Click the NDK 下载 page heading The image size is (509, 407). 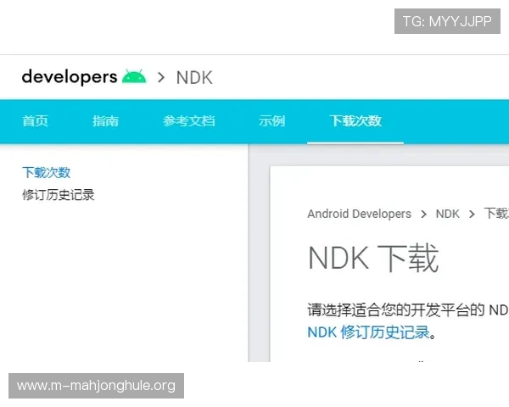[373, 259]
